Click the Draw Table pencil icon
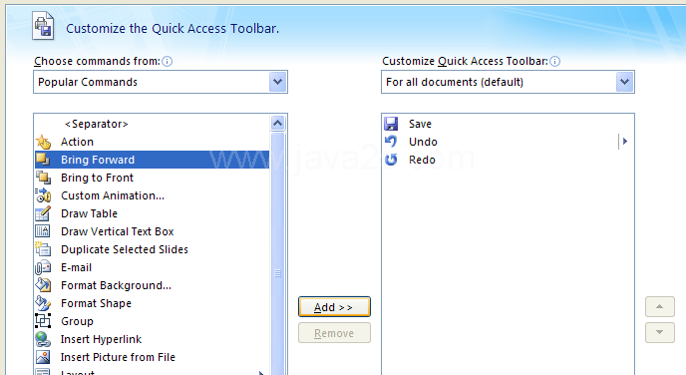This screenshot has height=375, width=686. [x=43, y=213]
